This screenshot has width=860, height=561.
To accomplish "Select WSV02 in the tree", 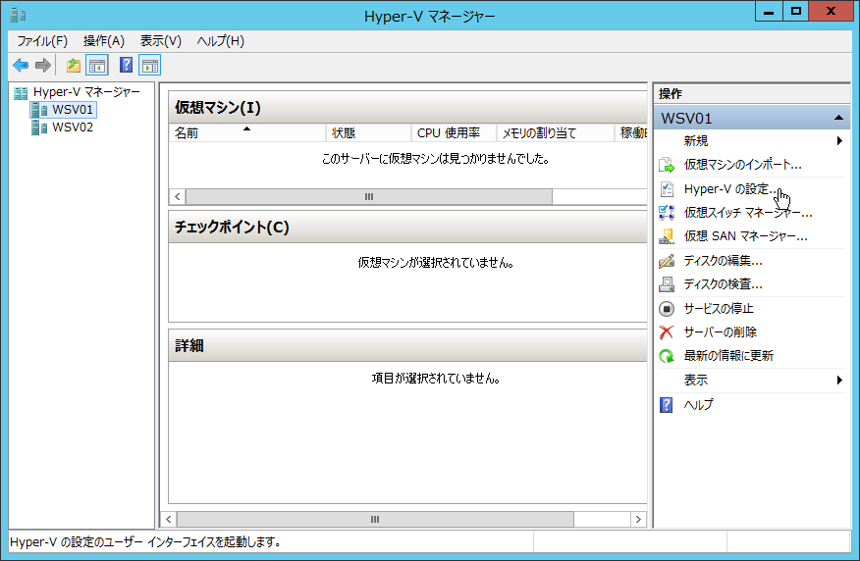I will click(x=73, y=127).
